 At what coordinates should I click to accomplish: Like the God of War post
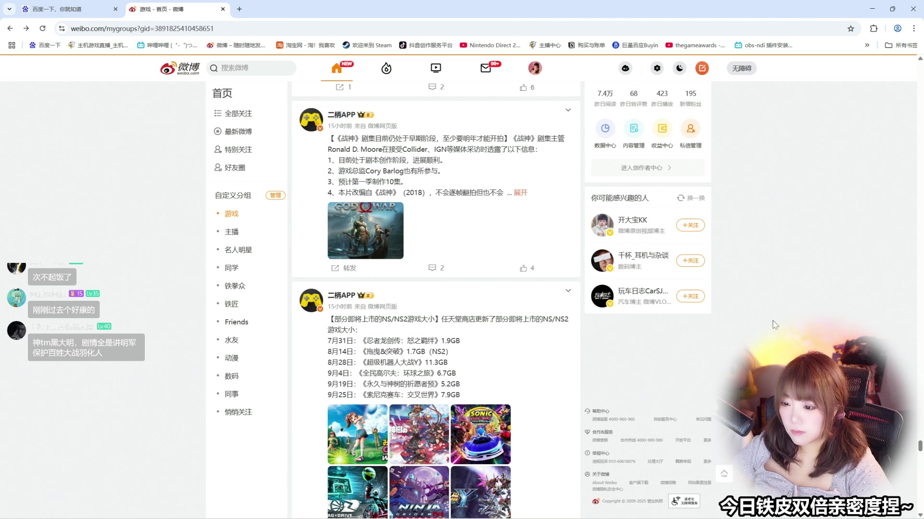tap(527, 268)
